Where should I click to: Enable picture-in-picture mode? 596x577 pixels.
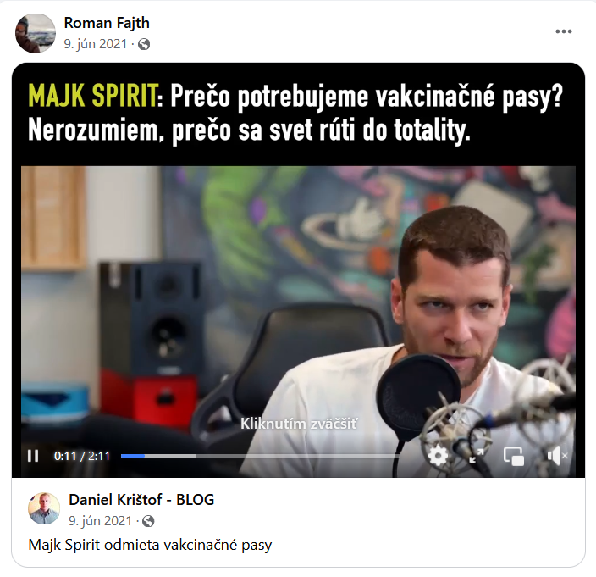[x=514, y=456]
